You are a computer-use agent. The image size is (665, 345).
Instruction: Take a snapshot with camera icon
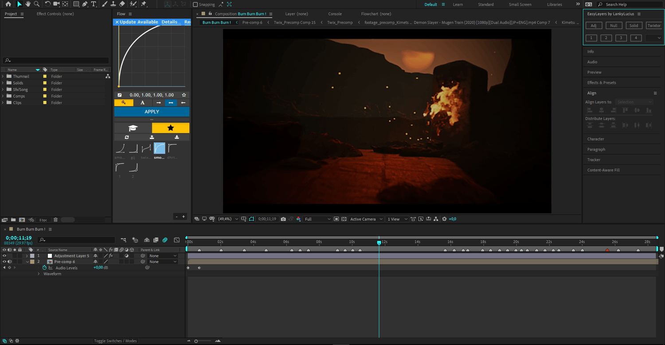click(283, 219)
